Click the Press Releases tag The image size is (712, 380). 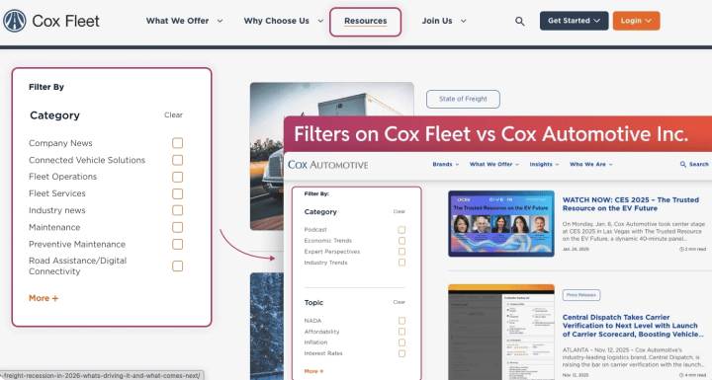(x=581, y=295)
